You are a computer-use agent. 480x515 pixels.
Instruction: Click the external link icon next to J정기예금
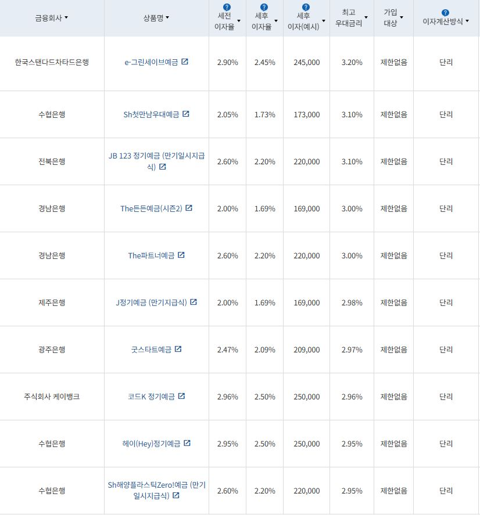pos(194,302)
